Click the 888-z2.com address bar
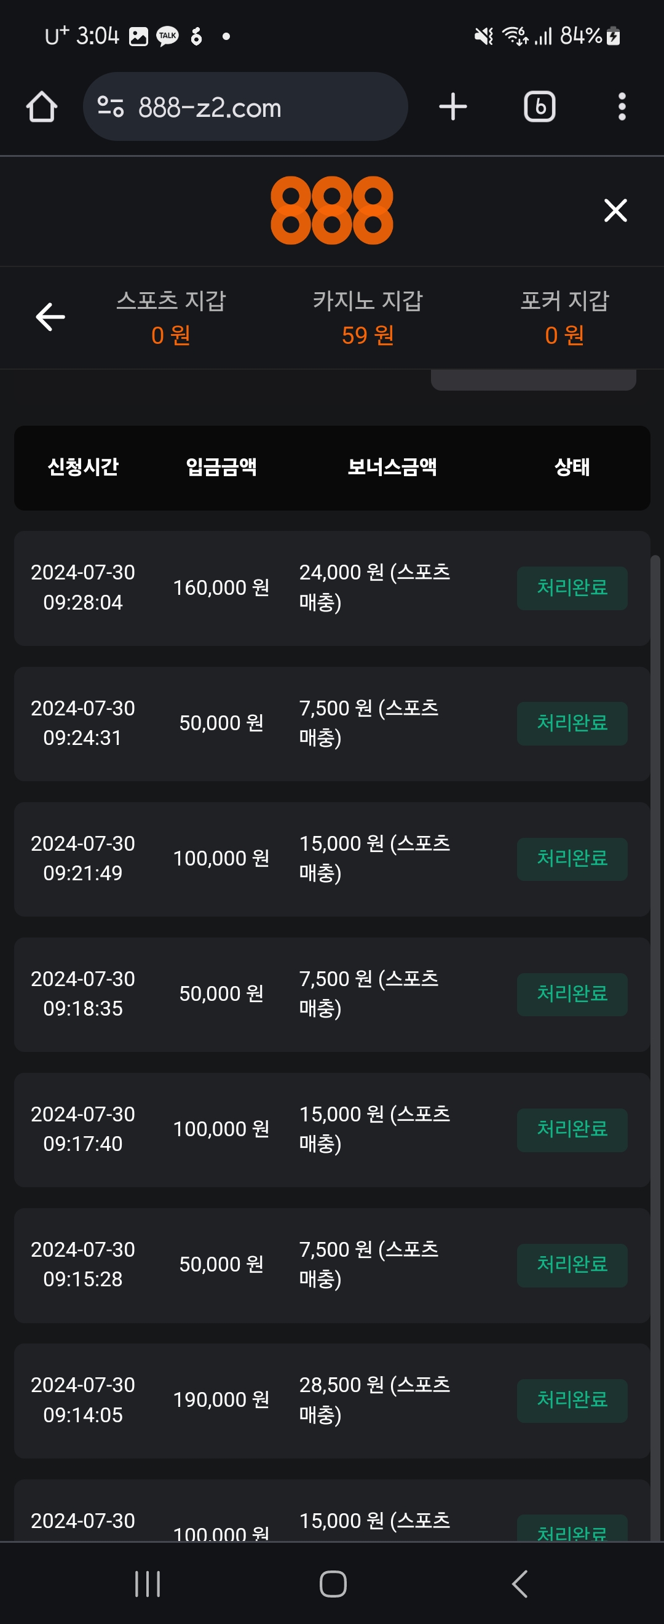The height and width of the screenshot is (1624, 664). tap(252, 107)
